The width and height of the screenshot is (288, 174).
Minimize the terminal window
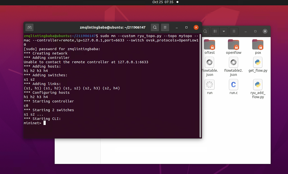pyautogui.click(x=177, y=28)
